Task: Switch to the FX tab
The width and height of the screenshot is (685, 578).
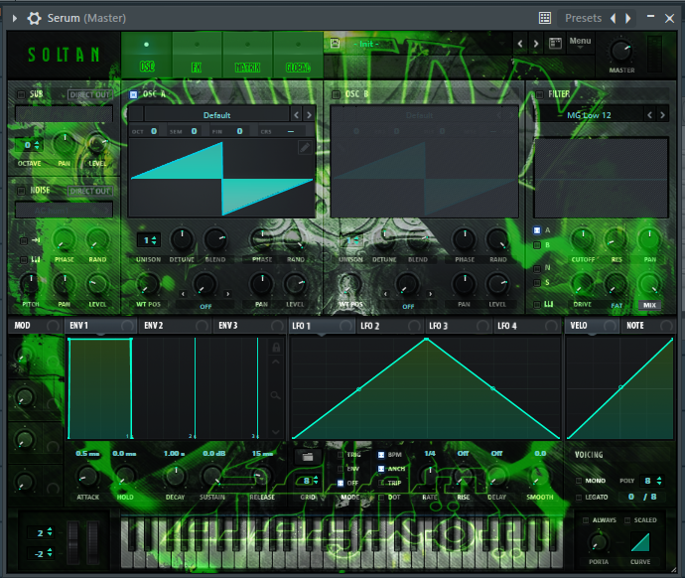Action: click(197, 56)
